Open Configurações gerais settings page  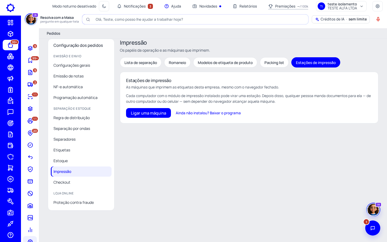pyautogui.click(x=81, y=65)
